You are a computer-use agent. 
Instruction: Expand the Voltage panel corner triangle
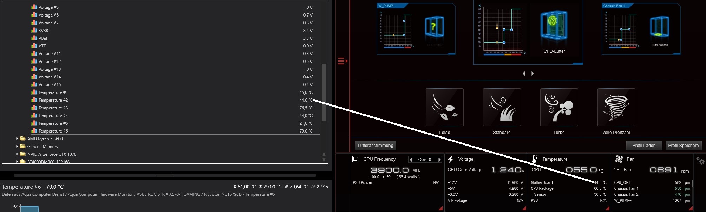[524, 208]
